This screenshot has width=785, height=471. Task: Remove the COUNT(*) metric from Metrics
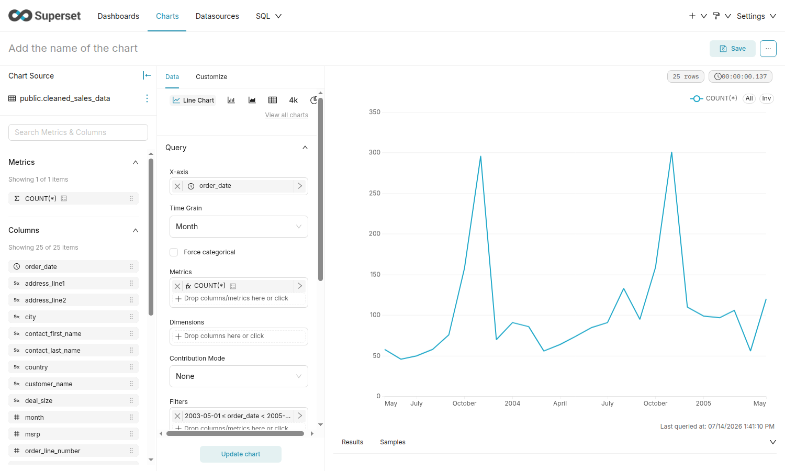[x=177, y=286]
